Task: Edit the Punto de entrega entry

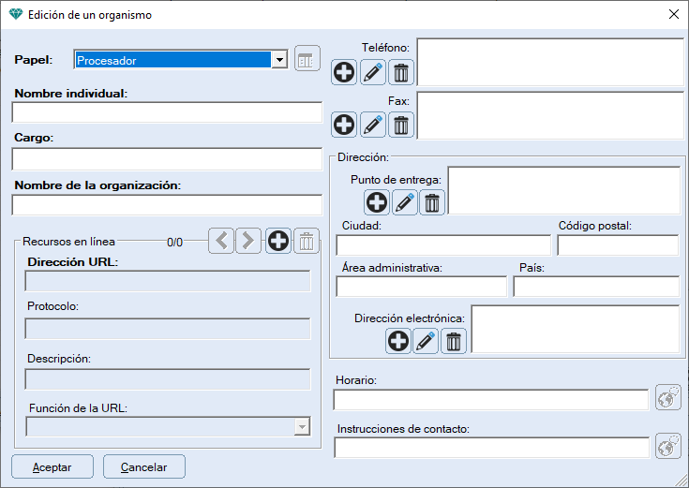Action: [x=405, y=202]
